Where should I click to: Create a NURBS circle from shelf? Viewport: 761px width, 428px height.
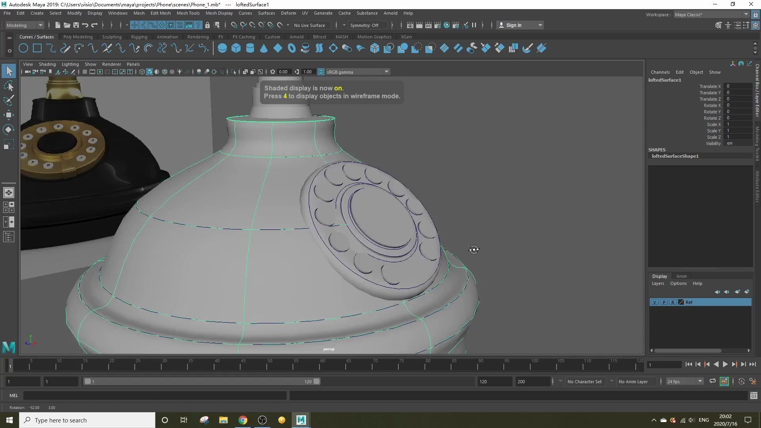point(23,48)
